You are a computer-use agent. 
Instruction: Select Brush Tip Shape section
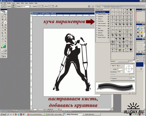102,12
